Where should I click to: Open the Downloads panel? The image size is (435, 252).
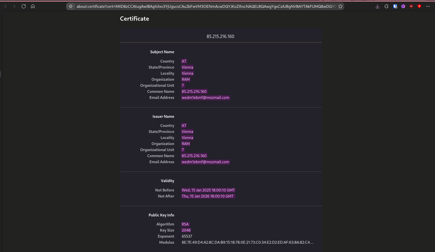click(x=377, y=6)
